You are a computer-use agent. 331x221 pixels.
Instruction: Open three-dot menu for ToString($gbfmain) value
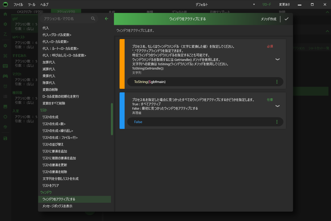277,82
